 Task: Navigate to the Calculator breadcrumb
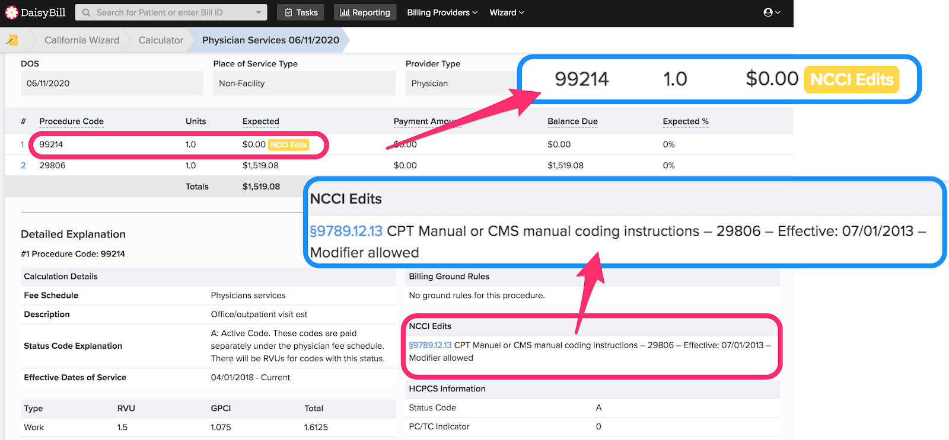(161, 40)
